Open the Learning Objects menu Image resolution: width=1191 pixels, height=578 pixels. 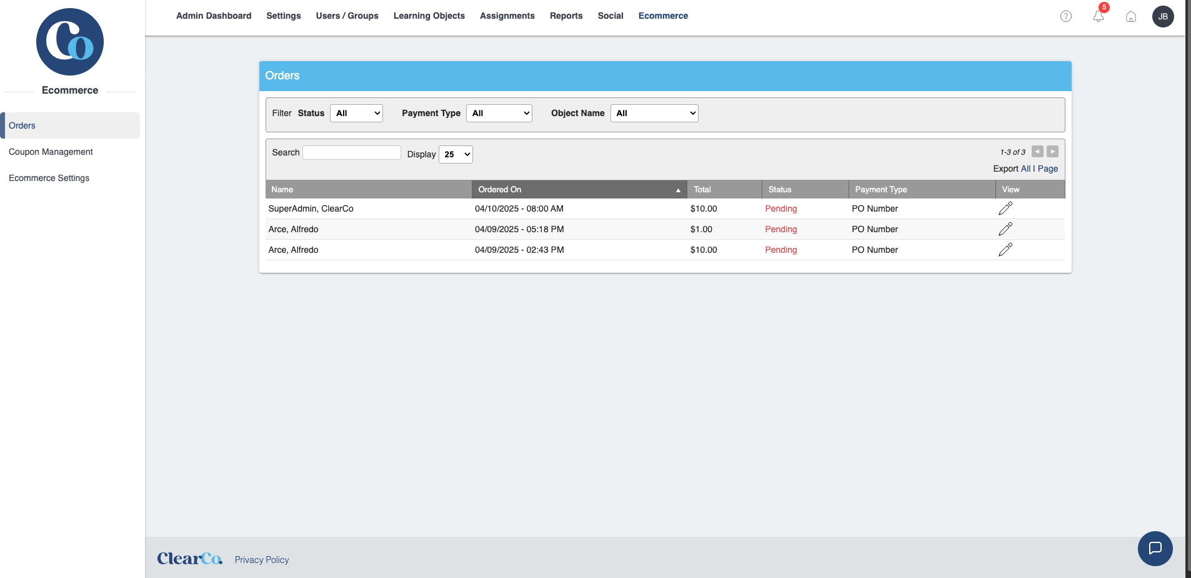429,16
